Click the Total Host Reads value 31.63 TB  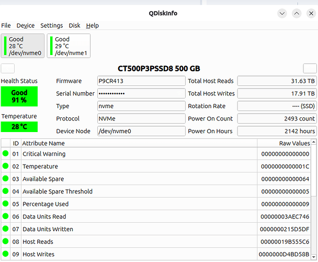277,81
